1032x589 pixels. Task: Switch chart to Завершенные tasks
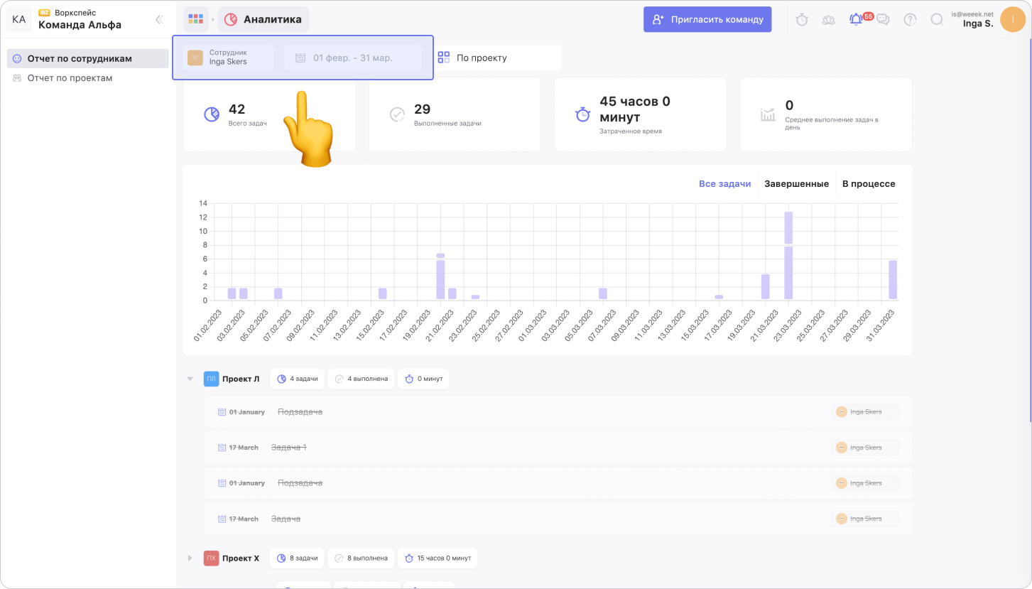click(x=796, y=184)
